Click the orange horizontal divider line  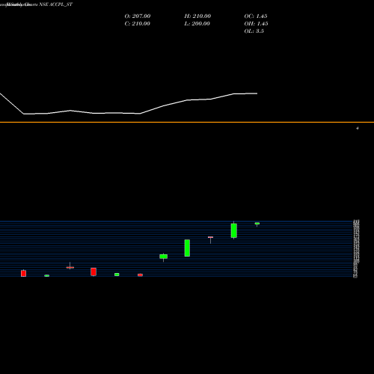coord(187,122)
